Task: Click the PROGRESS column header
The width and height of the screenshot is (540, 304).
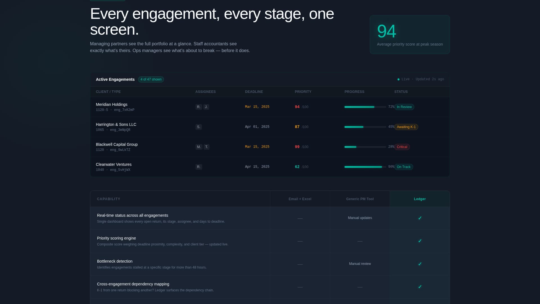Action: (354, 92)
